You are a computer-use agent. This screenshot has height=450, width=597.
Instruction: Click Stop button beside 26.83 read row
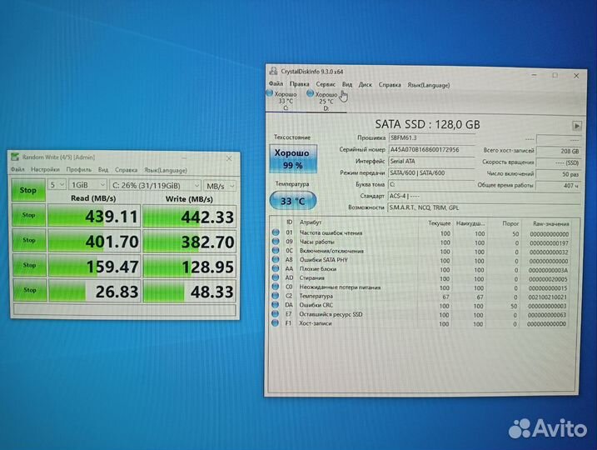pos(30,290)
